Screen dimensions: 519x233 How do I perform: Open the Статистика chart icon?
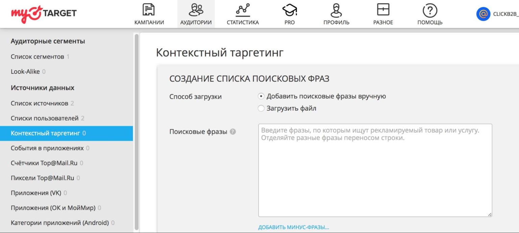243,10
